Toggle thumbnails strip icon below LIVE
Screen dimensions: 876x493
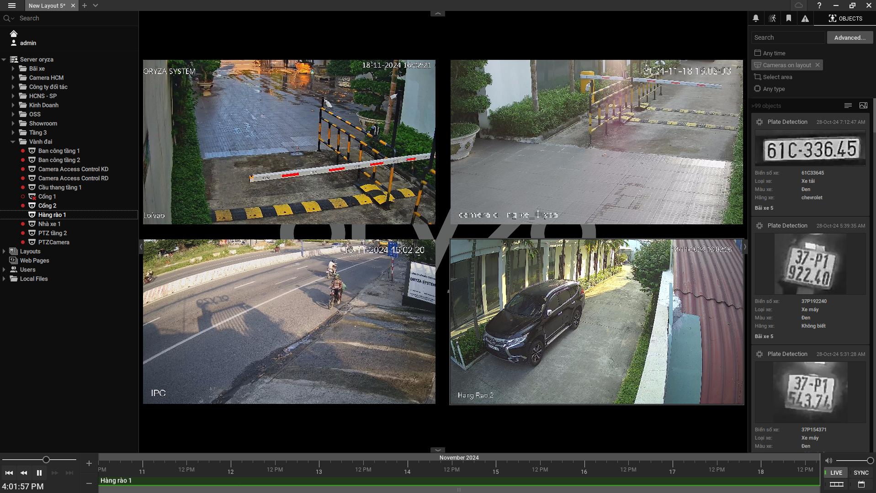click(836, 484)
